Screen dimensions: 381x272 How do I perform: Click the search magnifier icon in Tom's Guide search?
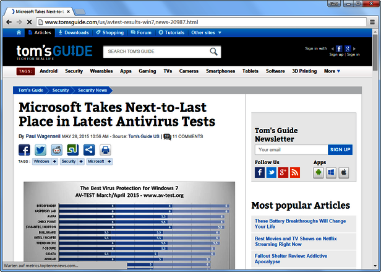point(213,52)
